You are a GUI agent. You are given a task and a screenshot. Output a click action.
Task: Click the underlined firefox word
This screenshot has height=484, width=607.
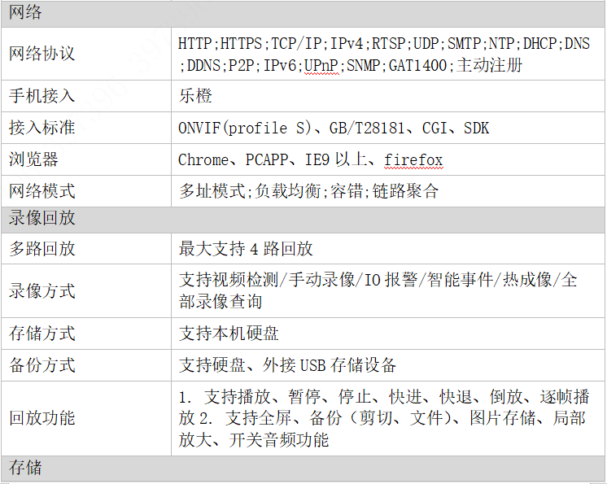413,159
